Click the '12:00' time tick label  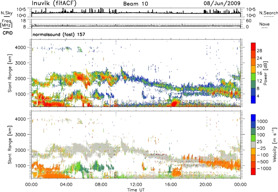click(x=136, y=185)
